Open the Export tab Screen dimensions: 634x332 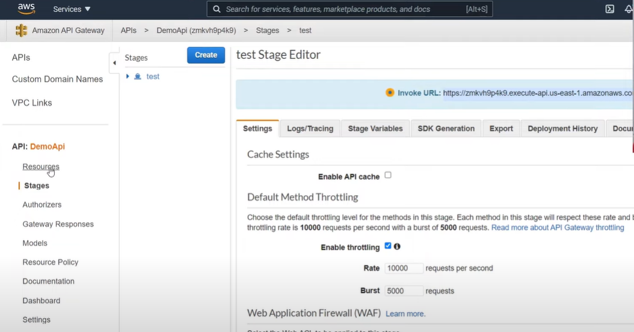coord(501,128)
